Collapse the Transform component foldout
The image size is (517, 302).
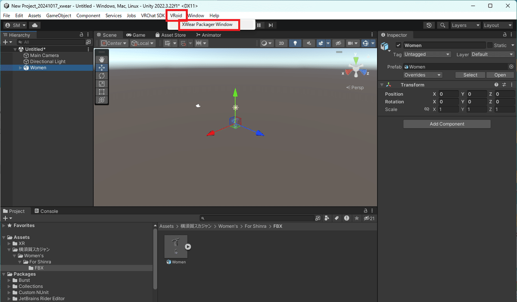point(382,85)
